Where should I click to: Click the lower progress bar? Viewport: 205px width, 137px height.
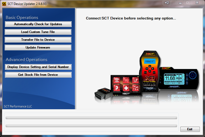point(91,126)
